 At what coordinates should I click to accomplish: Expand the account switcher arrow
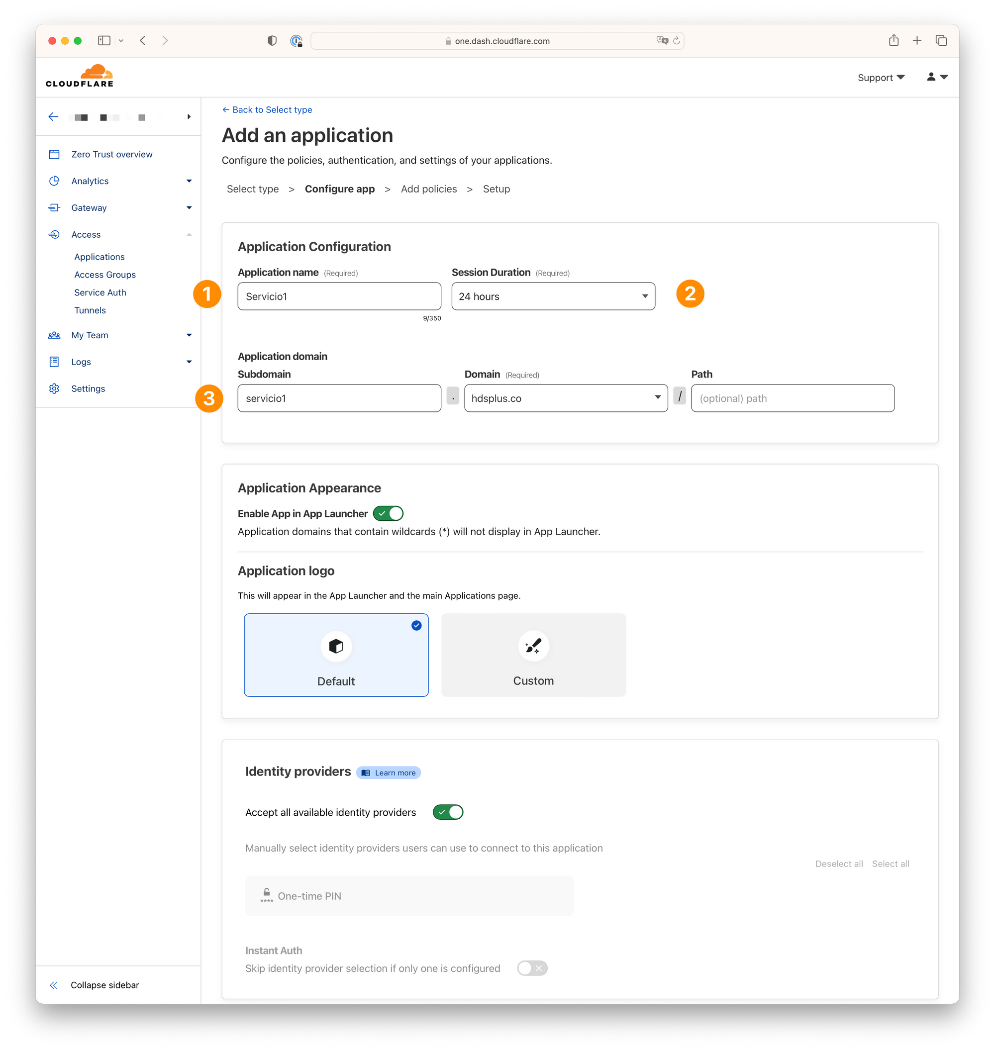pos(189,117)
